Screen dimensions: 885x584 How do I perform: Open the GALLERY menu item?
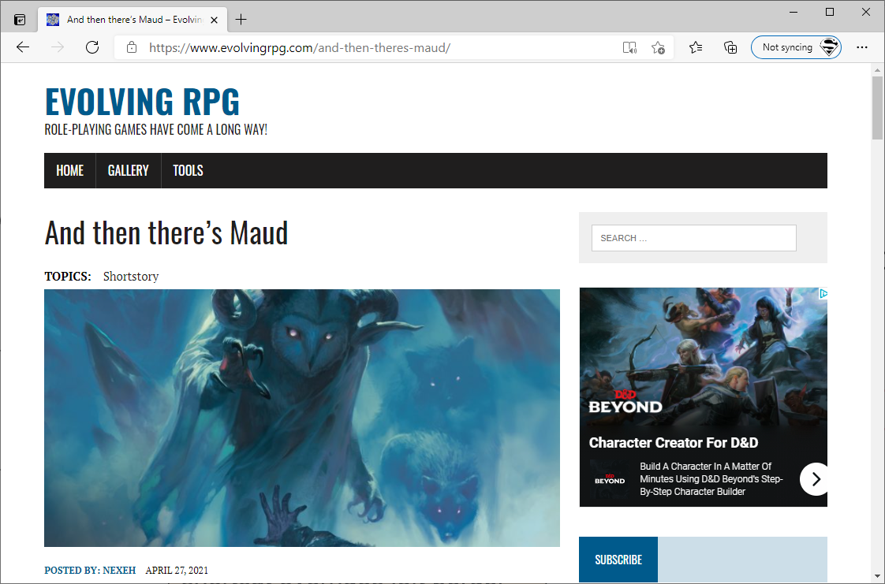128,170
